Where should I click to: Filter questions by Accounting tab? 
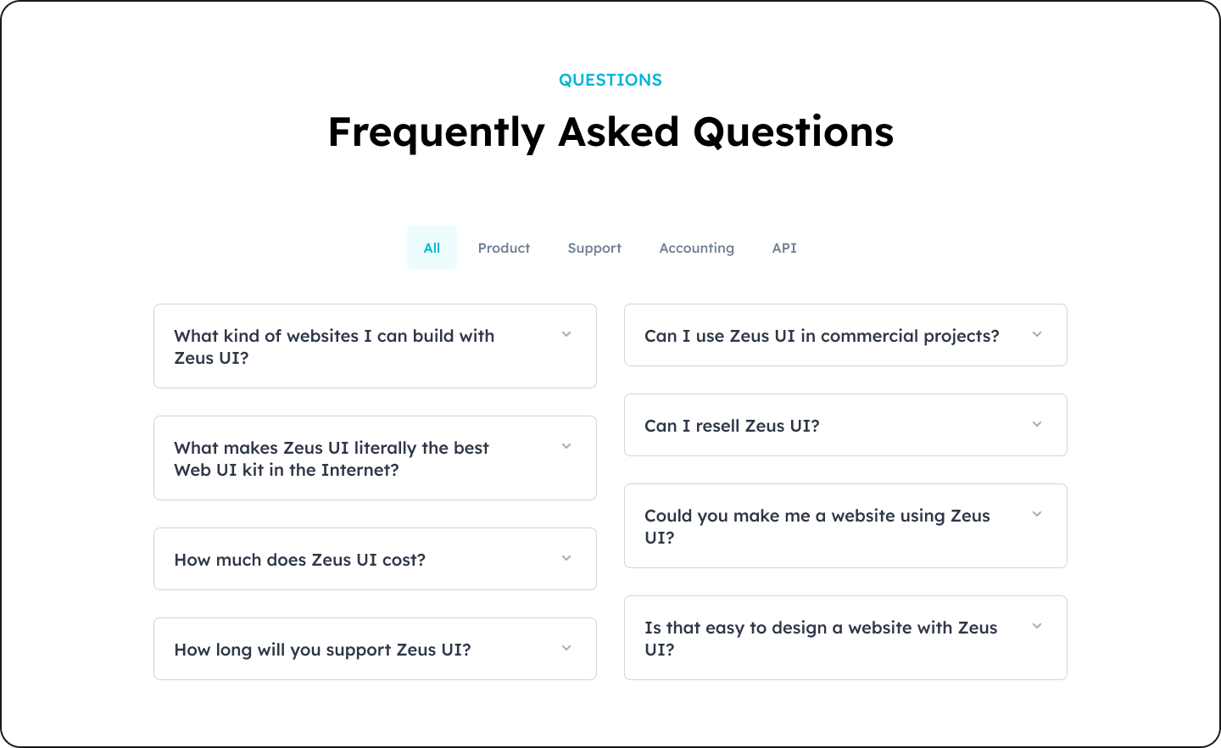point(696,248)
